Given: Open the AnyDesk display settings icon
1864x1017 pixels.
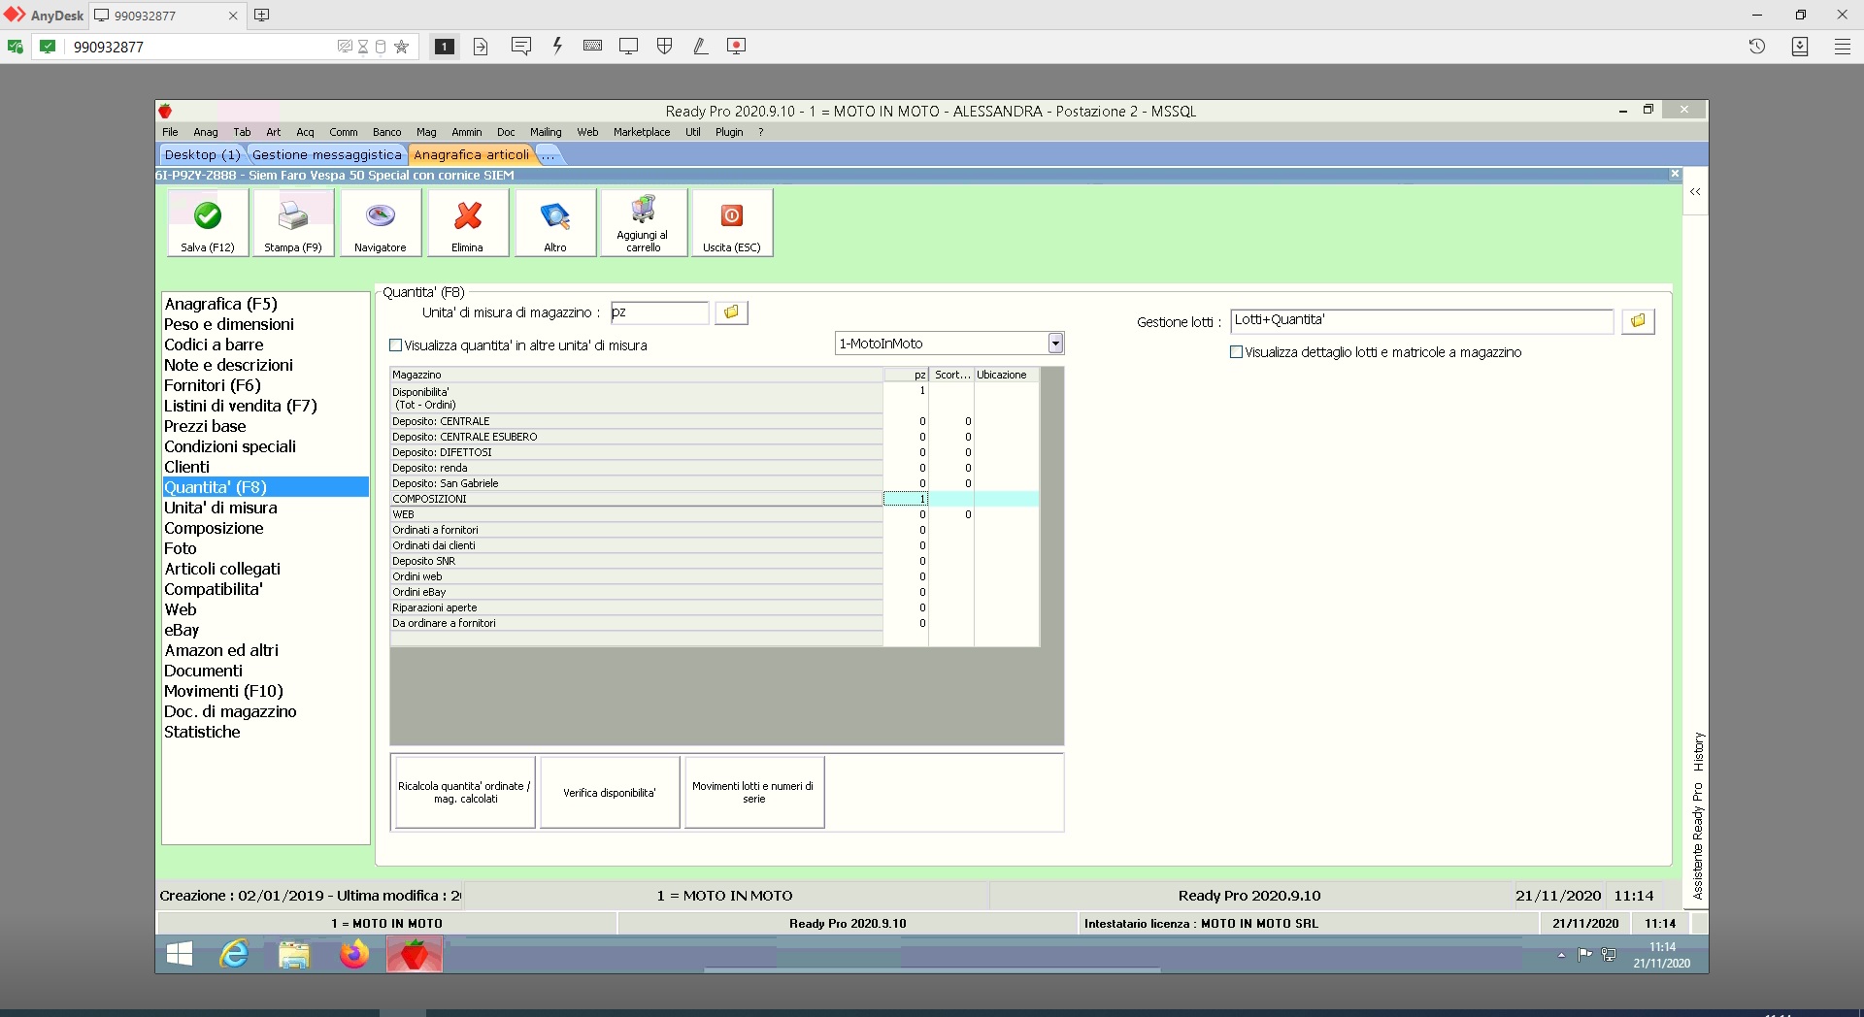Looking at the screenshot, I should [628, 46].
